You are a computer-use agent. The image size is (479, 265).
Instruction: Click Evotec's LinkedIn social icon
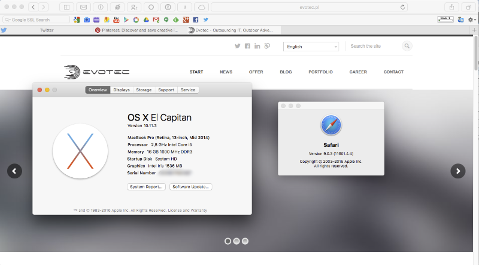(257, 46)
